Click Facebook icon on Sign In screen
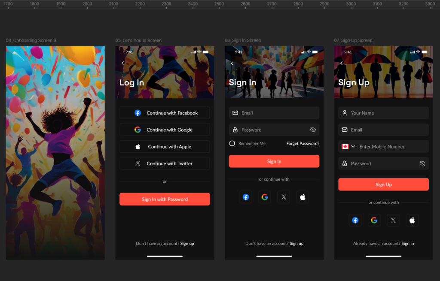Viewport: 440px width, 281px height. click(246, 197)
